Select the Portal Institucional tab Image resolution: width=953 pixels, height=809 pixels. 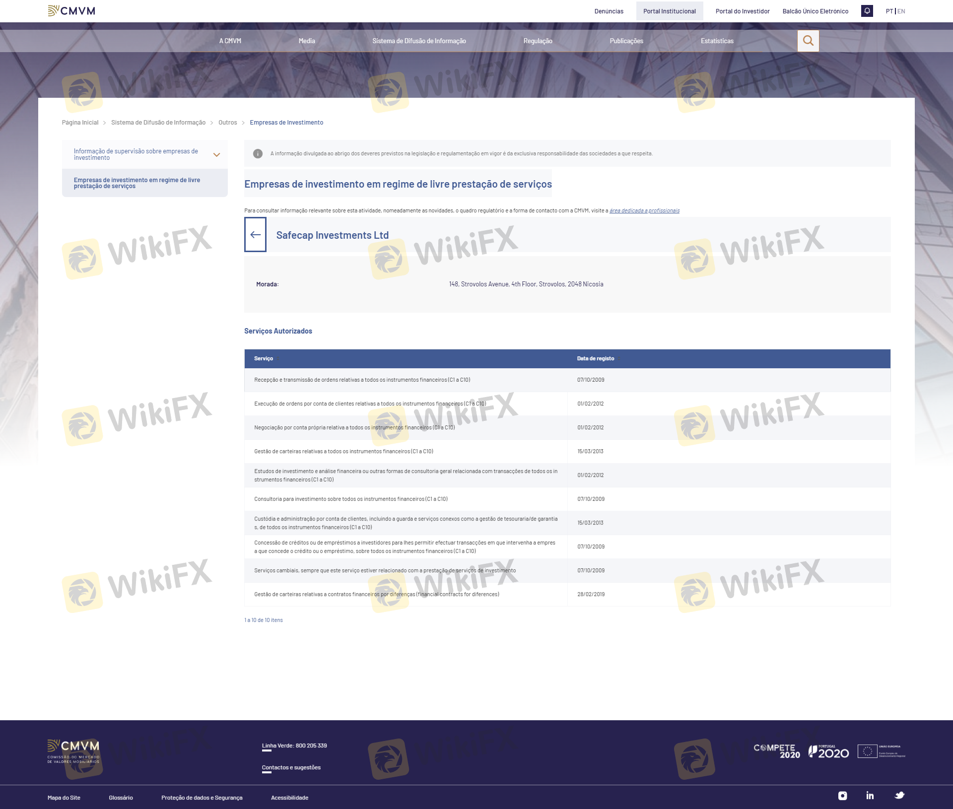tap(670, 11)
